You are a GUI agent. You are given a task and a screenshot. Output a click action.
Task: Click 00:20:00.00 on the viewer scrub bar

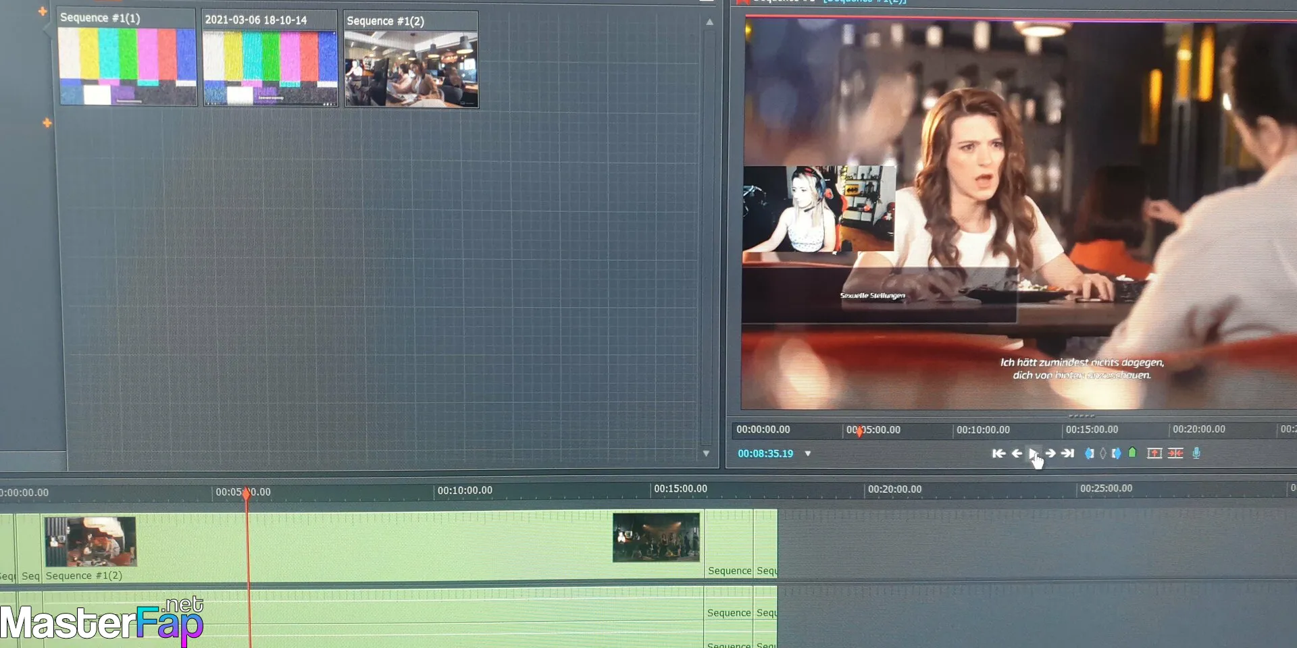[1199, 429]
